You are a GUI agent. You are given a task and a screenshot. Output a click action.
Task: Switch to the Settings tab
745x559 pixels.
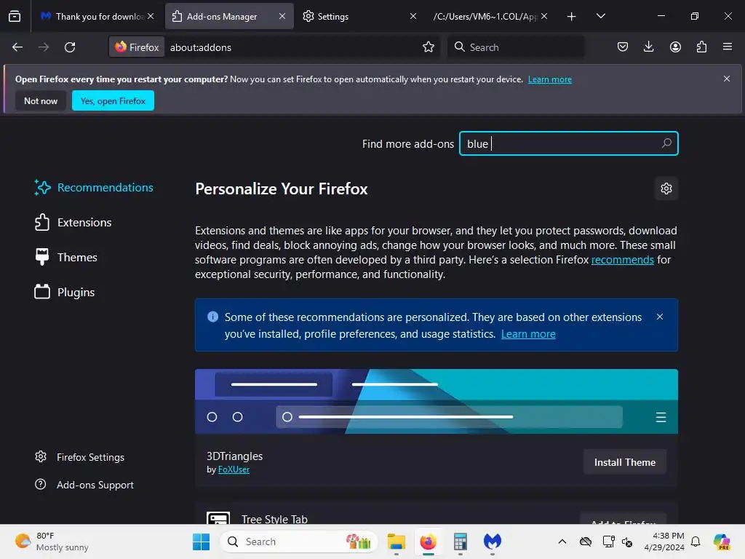[x=354, y=16]
